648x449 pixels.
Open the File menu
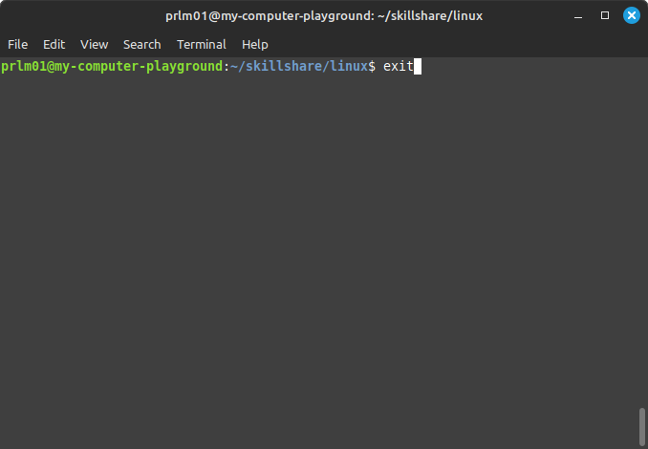(18, 44)
